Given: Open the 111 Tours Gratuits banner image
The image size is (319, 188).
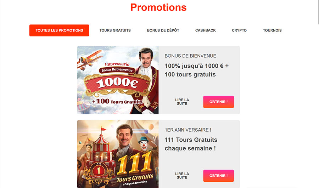Looking at the screenshot, I should 118,154.
